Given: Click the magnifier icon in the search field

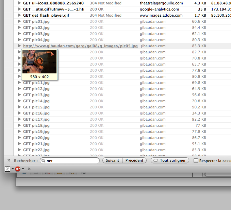Looking at the screenshot, I should point(43,160).
